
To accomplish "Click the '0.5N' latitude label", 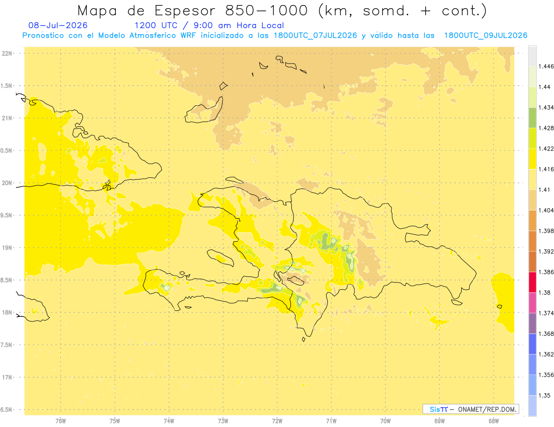I will pos(7,151).
